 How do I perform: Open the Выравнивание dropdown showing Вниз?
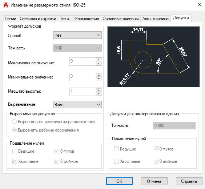[77, 104]
